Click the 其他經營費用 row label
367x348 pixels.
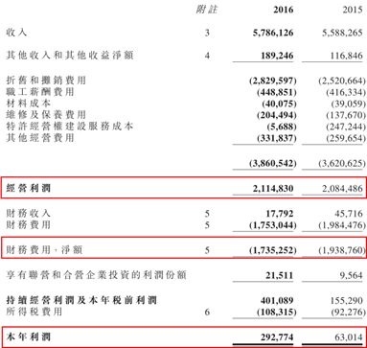[x=40, y=138]
